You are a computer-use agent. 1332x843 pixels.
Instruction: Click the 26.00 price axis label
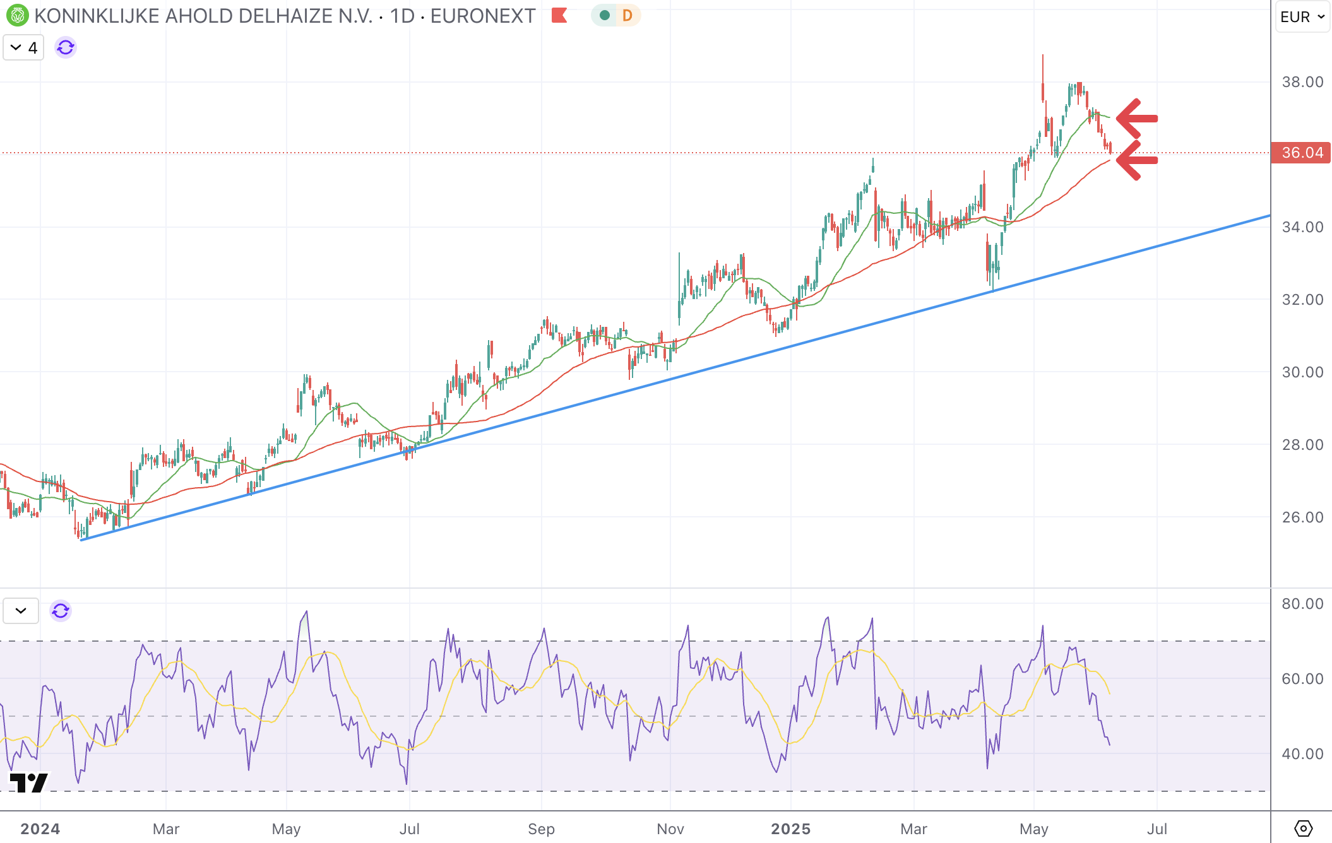click(x=1302, y=517)
